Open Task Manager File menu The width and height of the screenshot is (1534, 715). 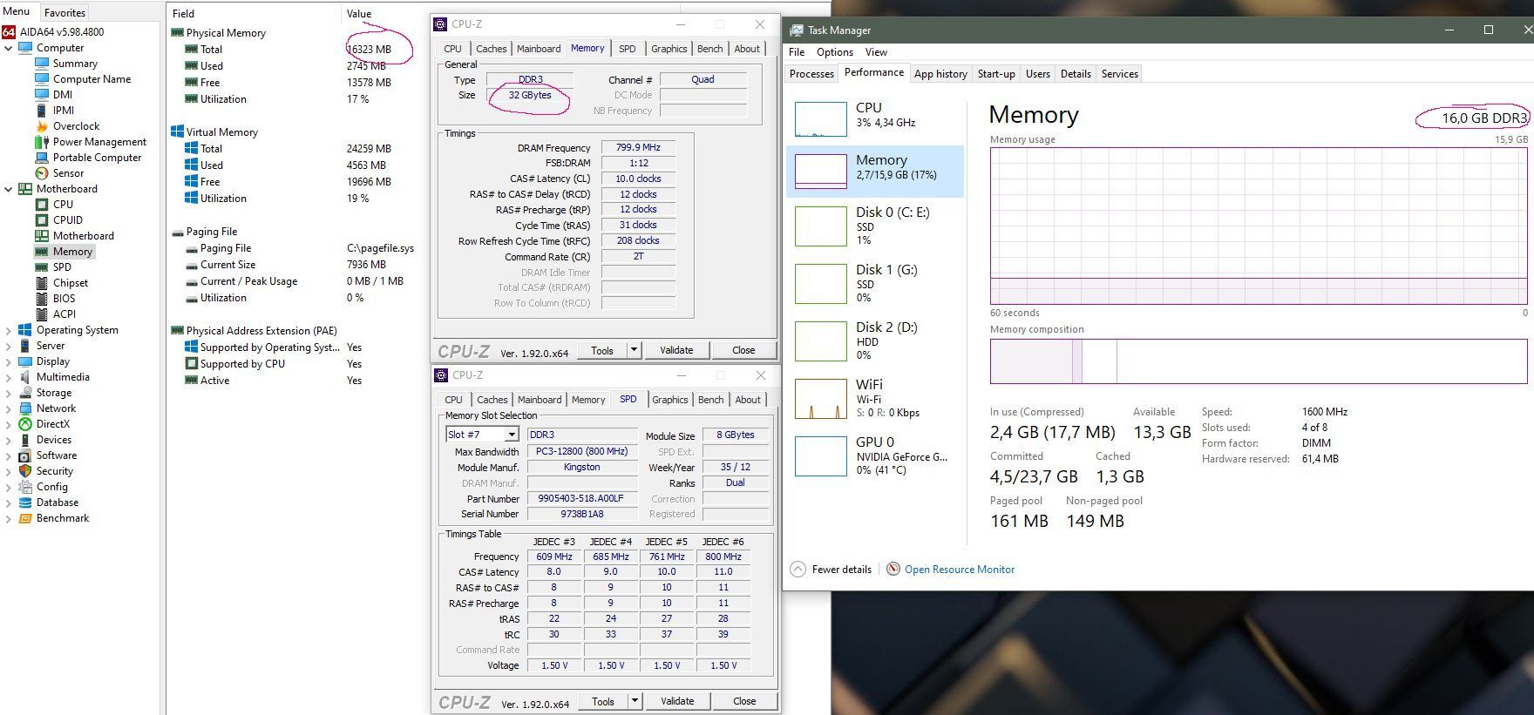click(x=797, y=52)
